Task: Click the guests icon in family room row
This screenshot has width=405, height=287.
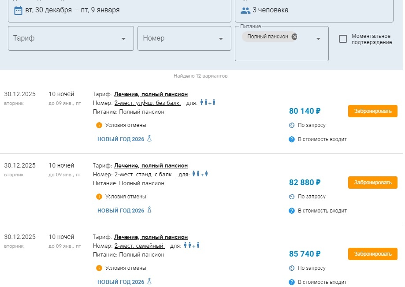Action: 192,246
